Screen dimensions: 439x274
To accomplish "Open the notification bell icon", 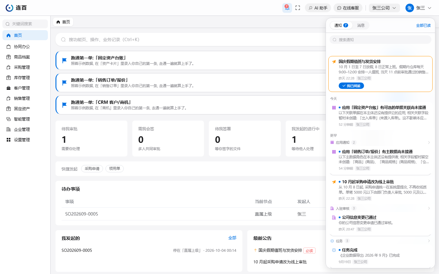I will pos(287,8).
